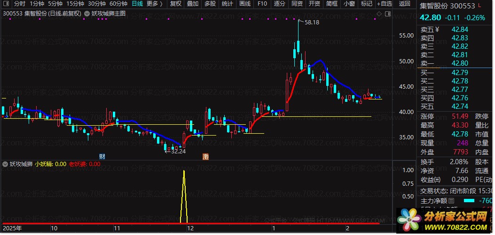Click the 收益 value 0.290
The image size is (495, 235).
[x=460, y=180]
